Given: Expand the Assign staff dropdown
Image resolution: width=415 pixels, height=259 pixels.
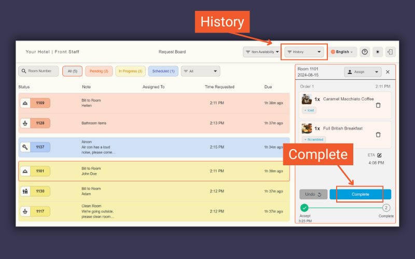Looking at the screenshot, I should coord(363,72).
